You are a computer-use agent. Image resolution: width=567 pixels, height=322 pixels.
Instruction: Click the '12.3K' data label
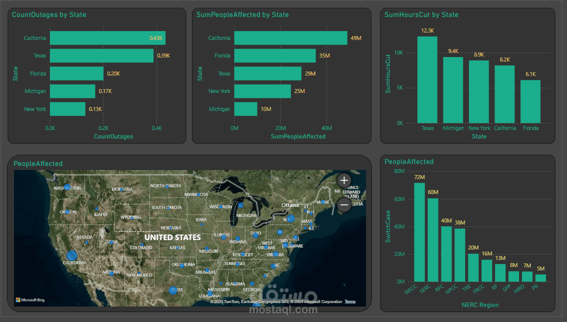[427, 31]
